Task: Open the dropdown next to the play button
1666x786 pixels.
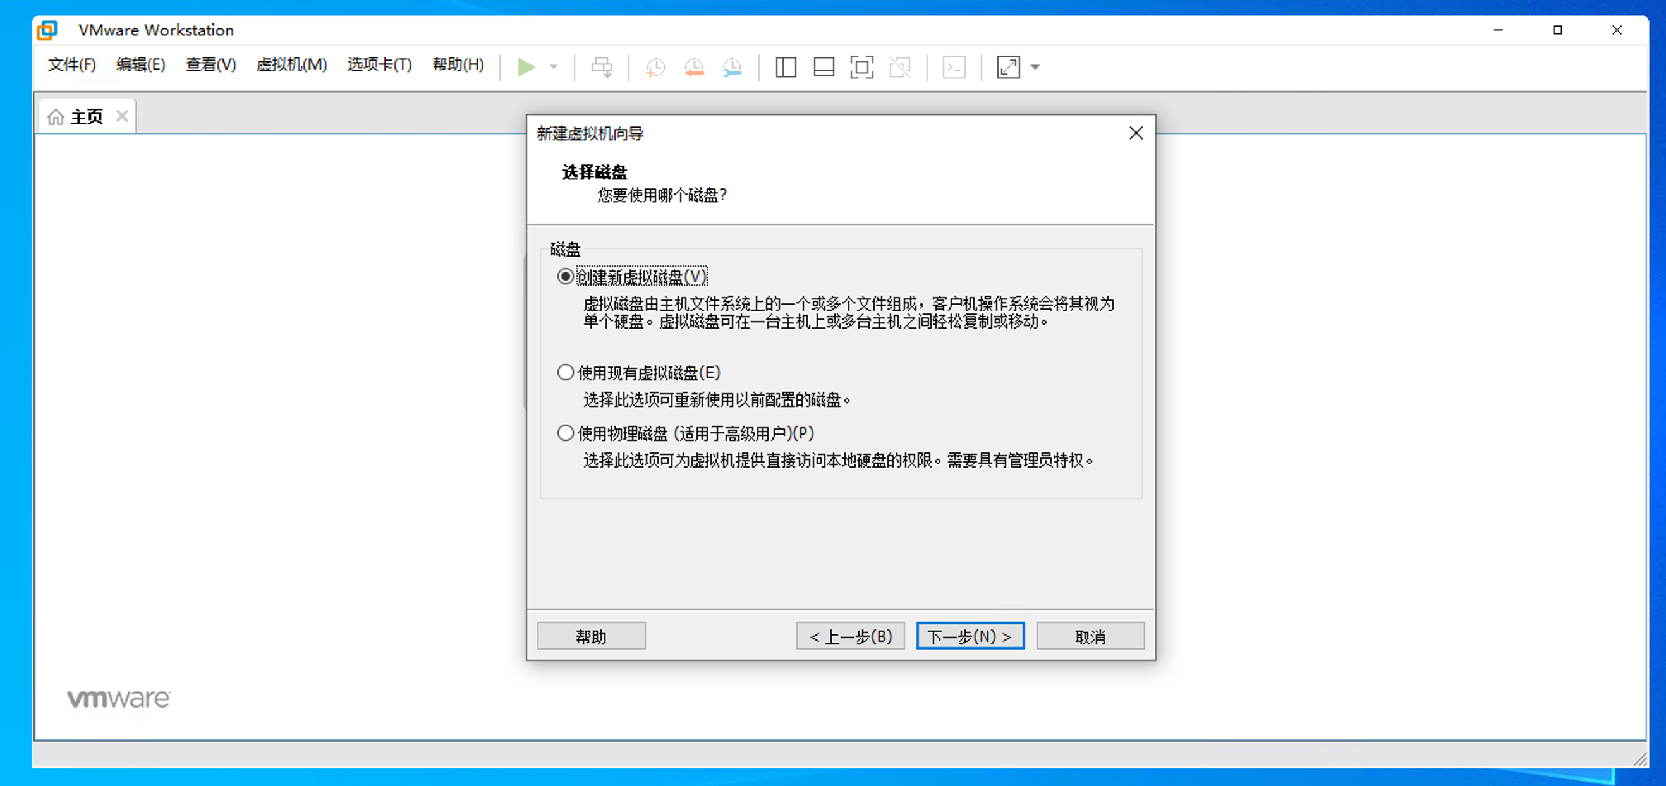Action: (x=553, y=66)
